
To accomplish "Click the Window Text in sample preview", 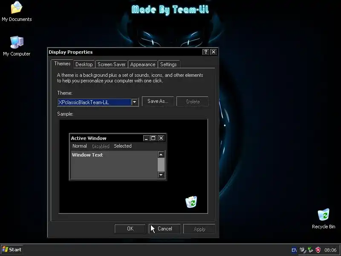I will click(x=87, y=155).
